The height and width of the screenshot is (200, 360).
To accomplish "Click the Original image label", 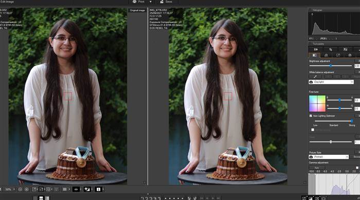I will pyautogui.click(x=137, y=10).
